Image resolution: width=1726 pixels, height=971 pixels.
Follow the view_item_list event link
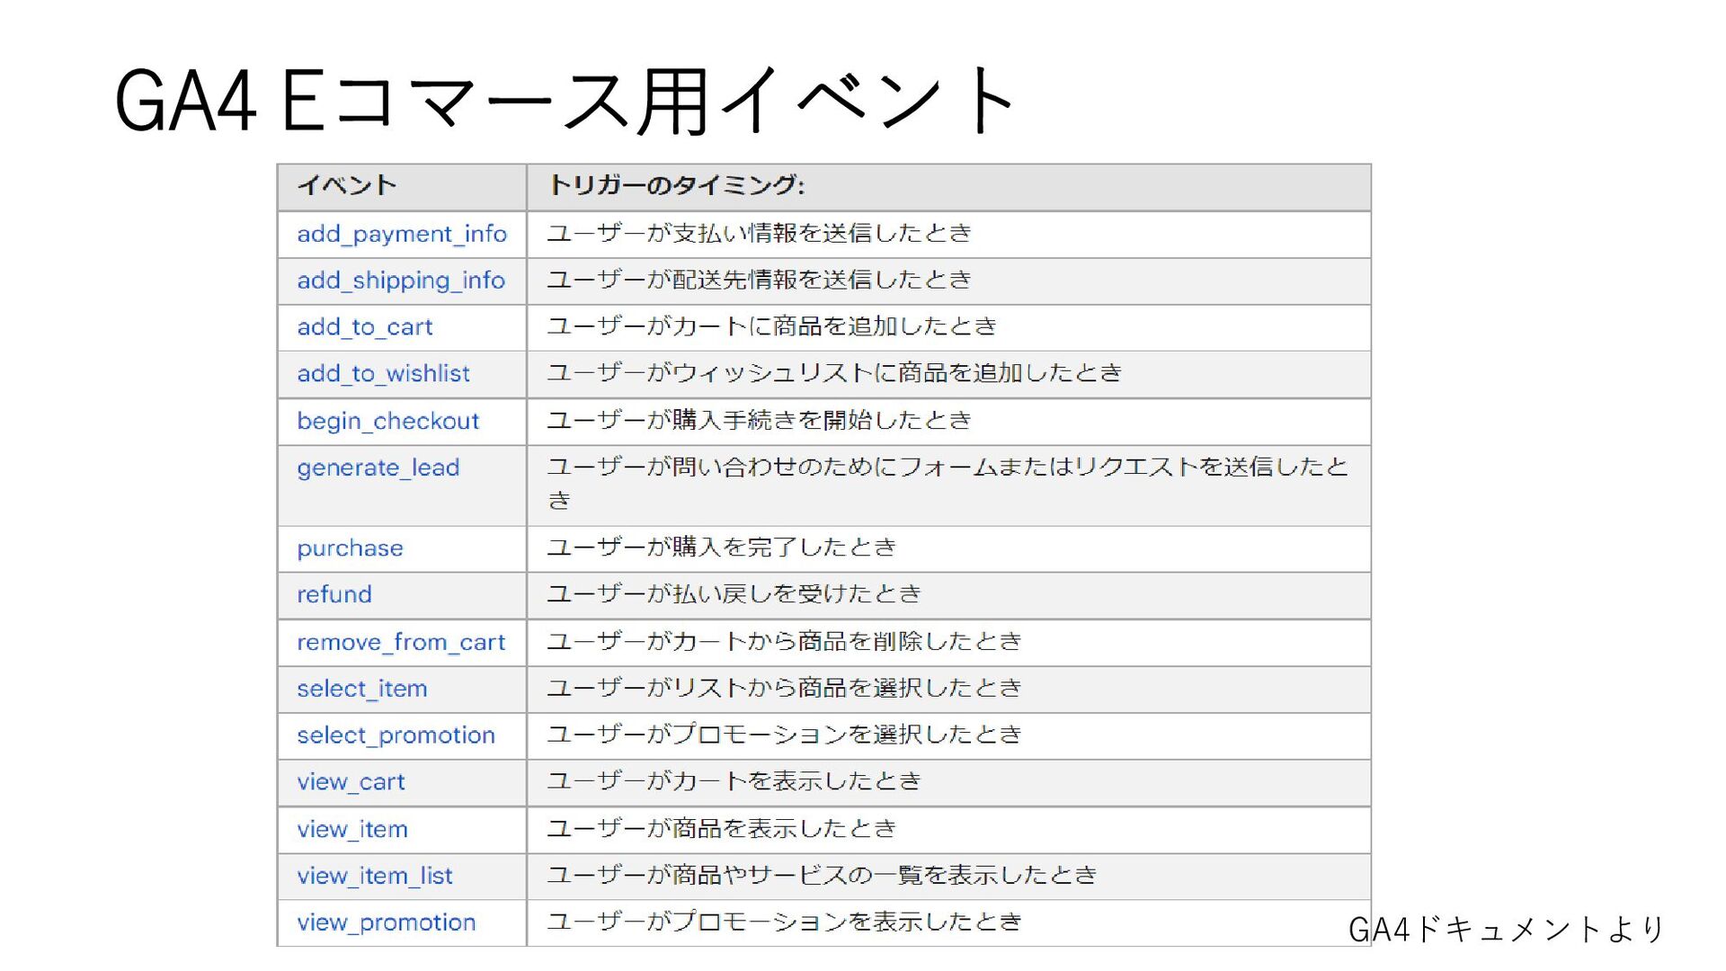pyautogui.click(x=374, y=876)
